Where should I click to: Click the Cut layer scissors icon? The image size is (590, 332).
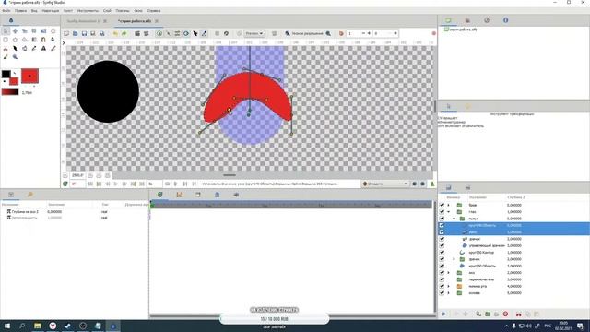tap(518, 314)
